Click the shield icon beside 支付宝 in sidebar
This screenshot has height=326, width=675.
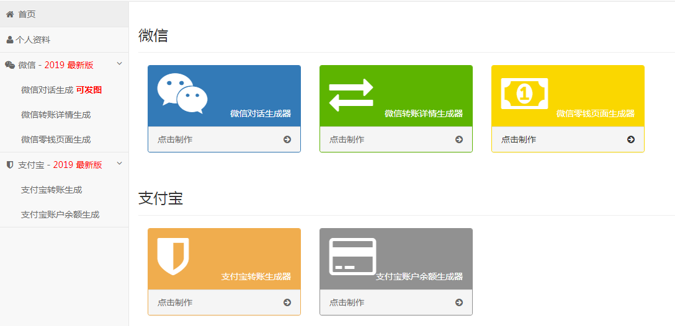(11, 165)
